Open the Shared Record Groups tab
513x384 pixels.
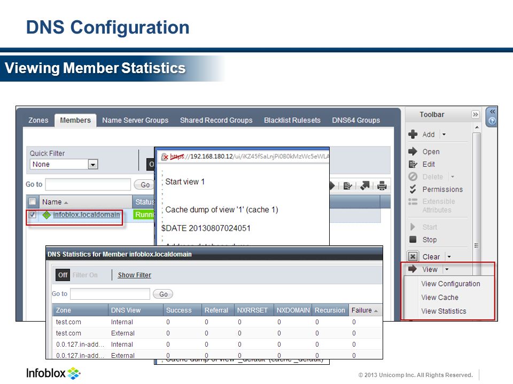[216, 120]
